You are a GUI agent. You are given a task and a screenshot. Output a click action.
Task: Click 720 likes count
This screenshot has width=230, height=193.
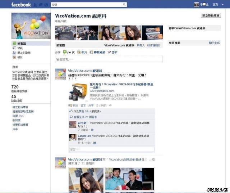[15, 87]
